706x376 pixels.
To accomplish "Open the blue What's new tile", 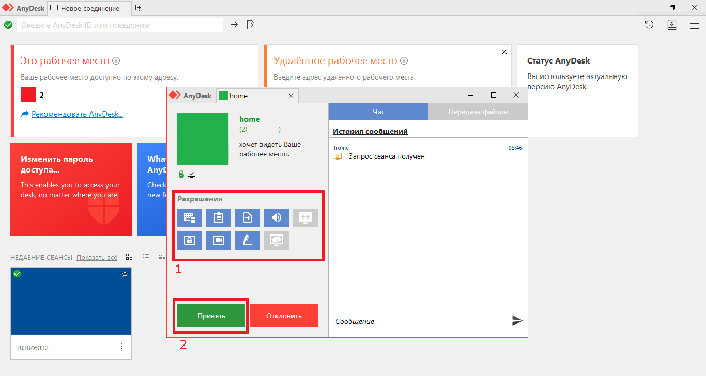I will point(152,189).
